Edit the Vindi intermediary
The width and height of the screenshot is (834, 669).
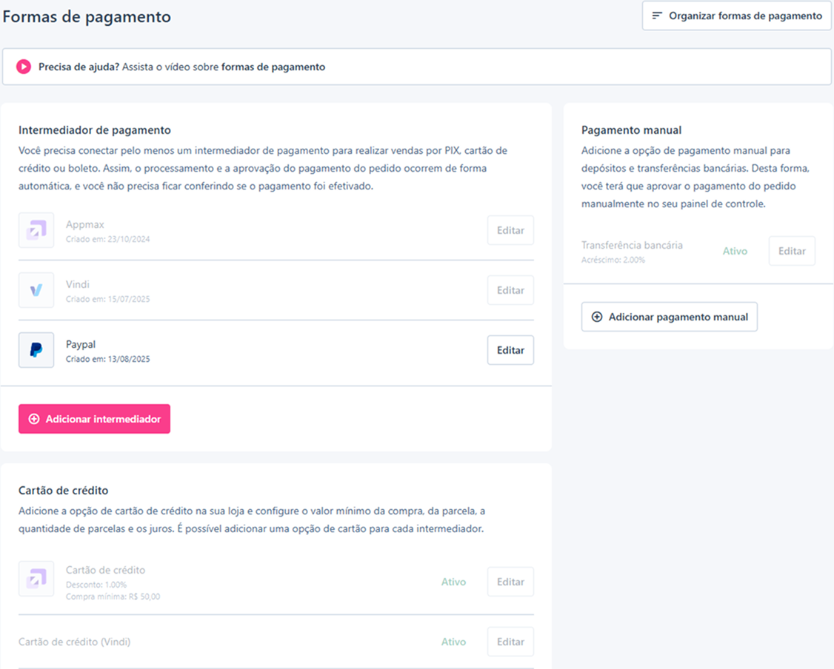(x=510, y=290)
